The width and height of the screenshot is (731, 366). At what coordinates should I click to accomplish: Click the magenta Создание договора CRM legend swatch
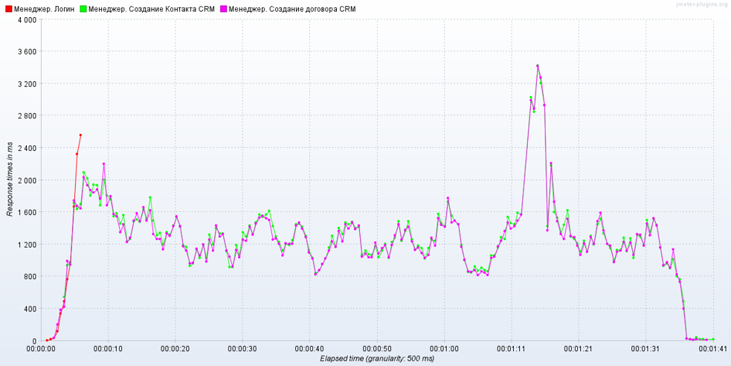(x=223, y=9)
